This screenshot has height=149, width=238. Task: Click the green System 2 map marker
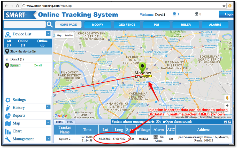click(x=142, y=68)
